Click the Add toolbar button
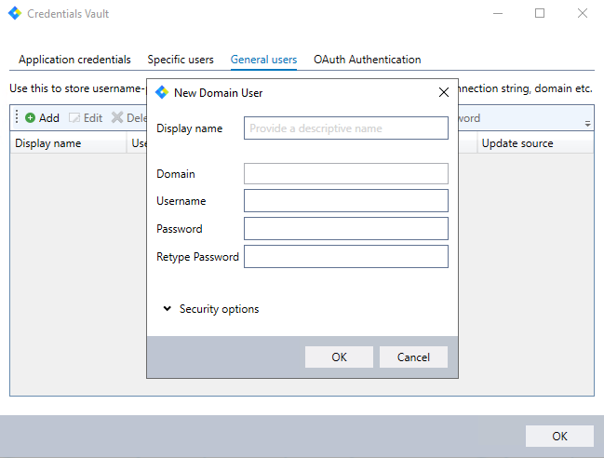 [42, 118]
